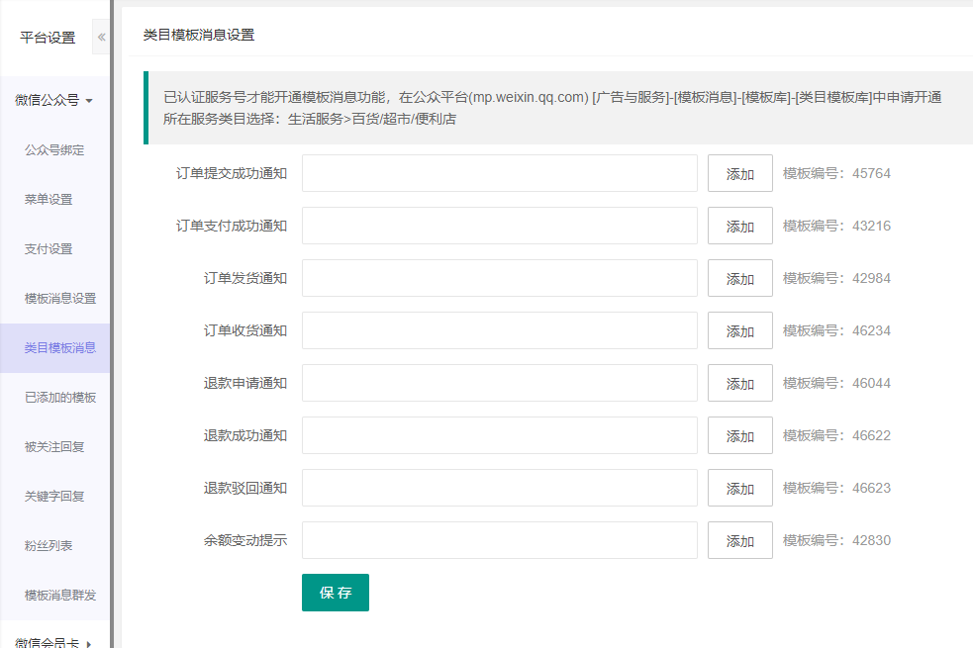973x648 pixels.
Task: Collapse the sidebar with the double-chevron icon
Action: (x=101, y=38)
